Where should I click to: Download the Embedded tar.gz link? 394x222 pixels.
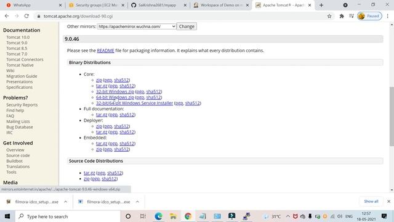tap(102, 144)
